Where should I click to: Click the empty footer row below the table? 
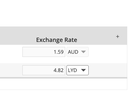tap(64, 84)
